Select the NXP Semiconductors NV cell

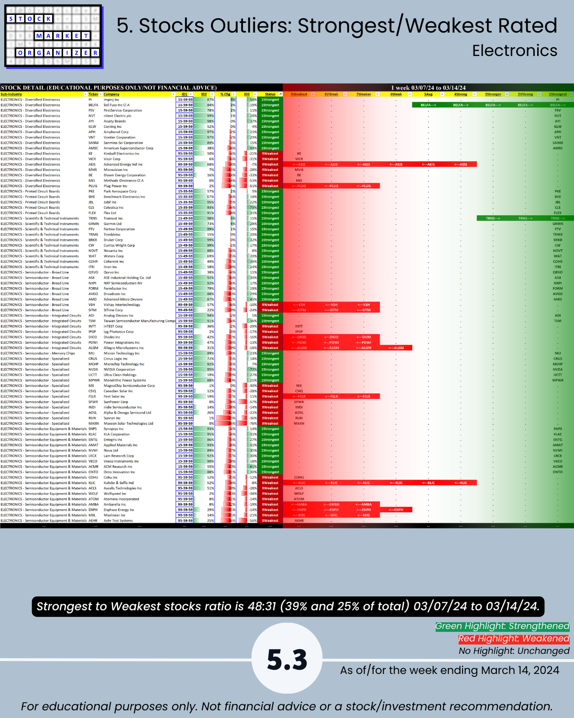pyautogui.click(x=139, y=283)
